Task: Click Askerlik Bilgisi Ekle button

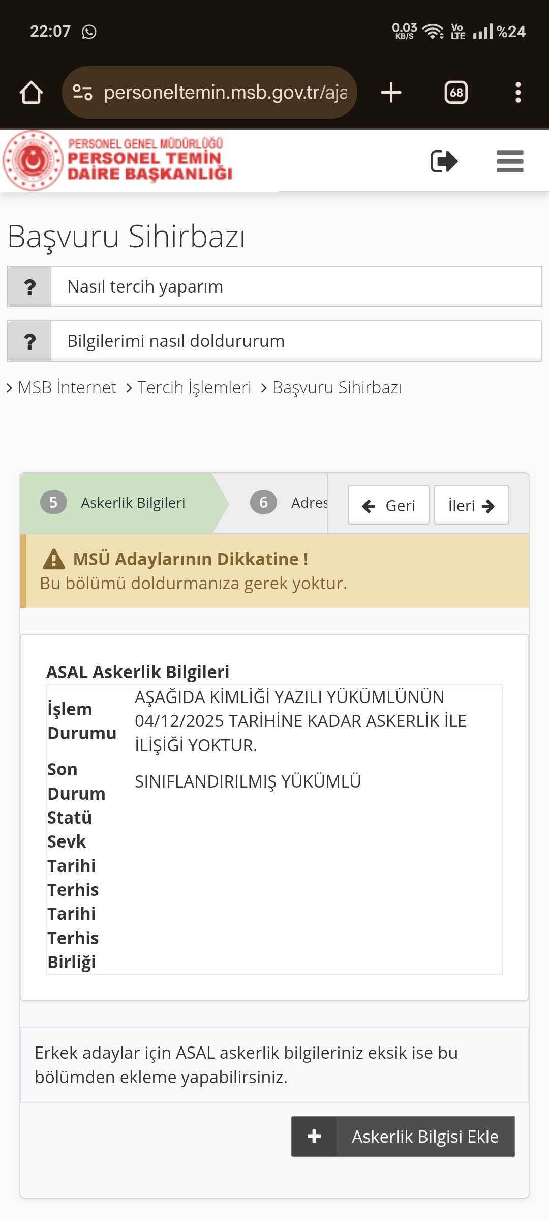Action: click(x=403, y=1137)
